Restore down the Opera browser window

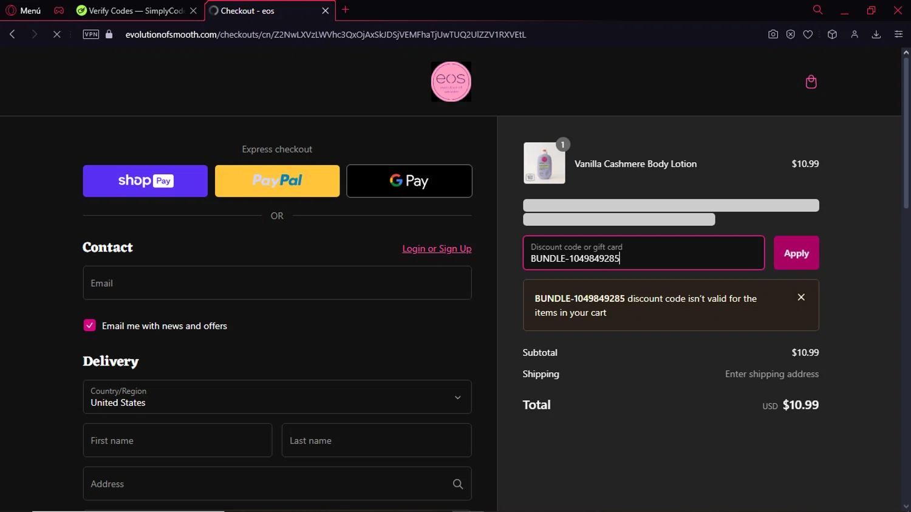871,10
